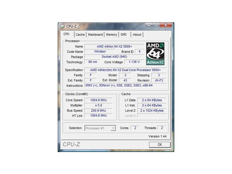This screenshot has height=174, width=232.
Task: Click the Revision value JH-F3
Action: [159, 80]
